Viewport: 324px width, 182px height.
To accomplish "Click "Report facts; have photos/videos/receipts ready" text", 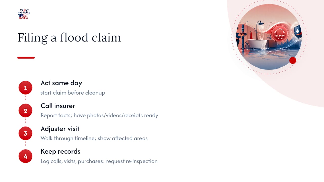I will tap(99, 115).
